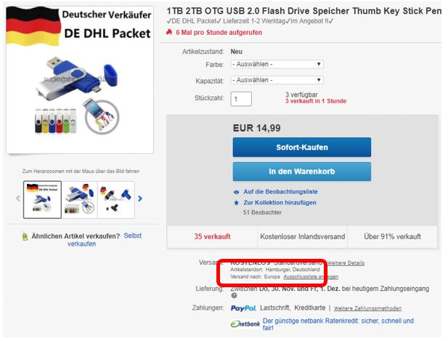Click the Stückzahl quantity field
Viewport: 448px width, 341px height.
click(x=241, y=99)
